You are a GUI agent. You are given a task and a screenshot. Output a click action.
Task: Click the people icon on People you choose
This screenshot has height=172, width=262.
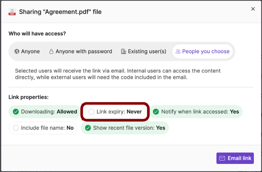click(178, 51)
